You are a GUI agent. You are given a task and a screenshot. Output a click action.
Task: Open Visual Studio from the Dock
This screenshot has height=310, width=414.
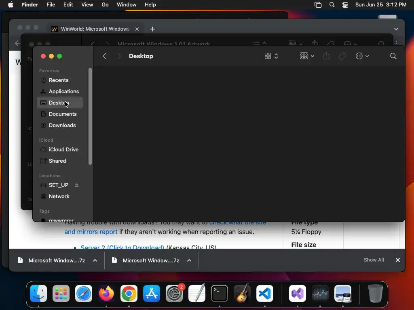coord(298,293)
